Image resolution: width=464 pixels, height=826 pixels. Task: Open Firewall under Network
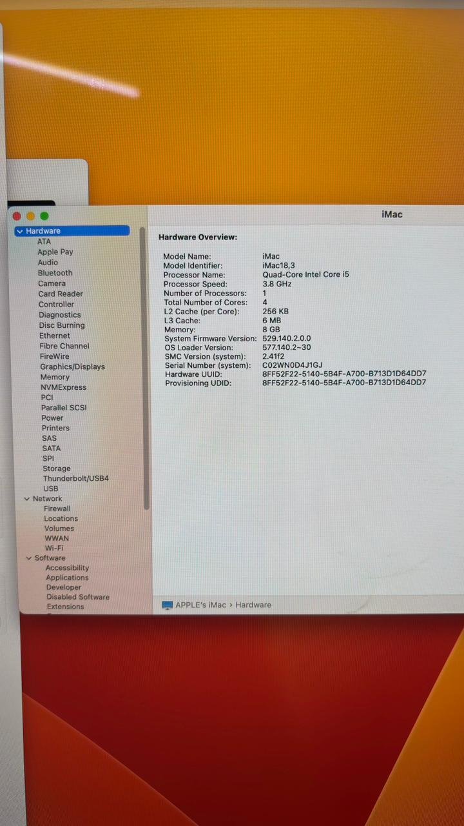tap(57, 509)
